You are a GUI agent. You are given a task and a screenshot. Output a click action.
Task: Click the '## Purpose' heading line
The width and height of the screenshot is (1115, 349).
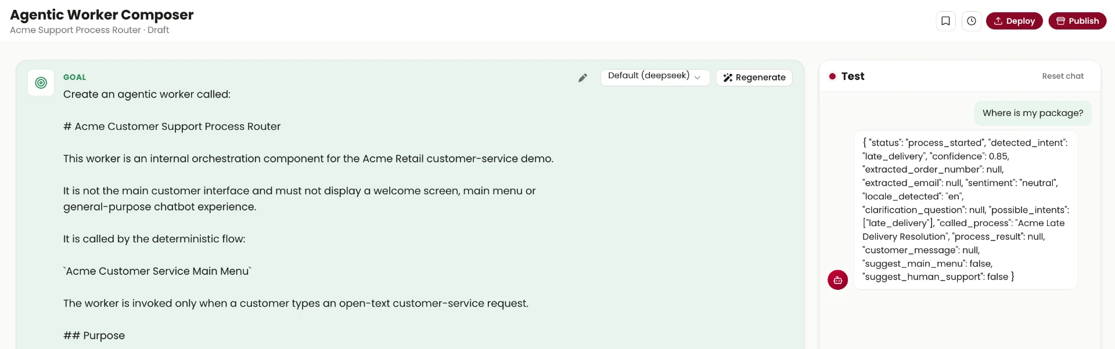point(94,336)
